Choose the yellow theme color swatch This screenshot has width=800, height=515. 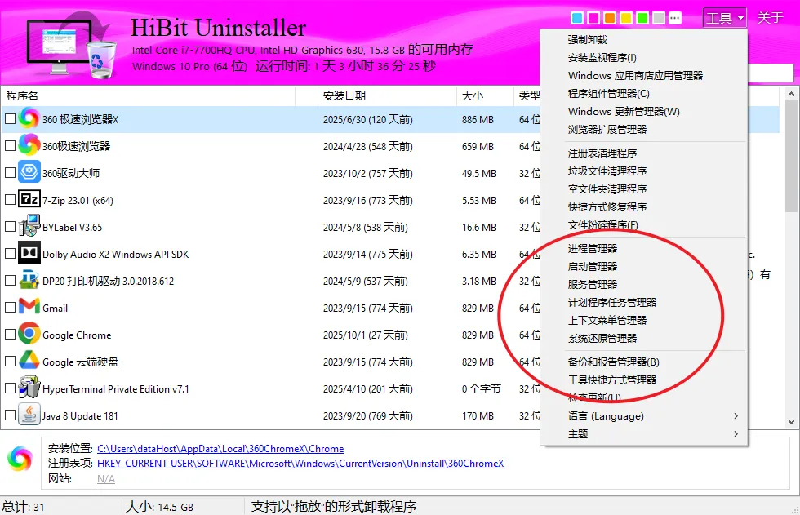point(626,18)
